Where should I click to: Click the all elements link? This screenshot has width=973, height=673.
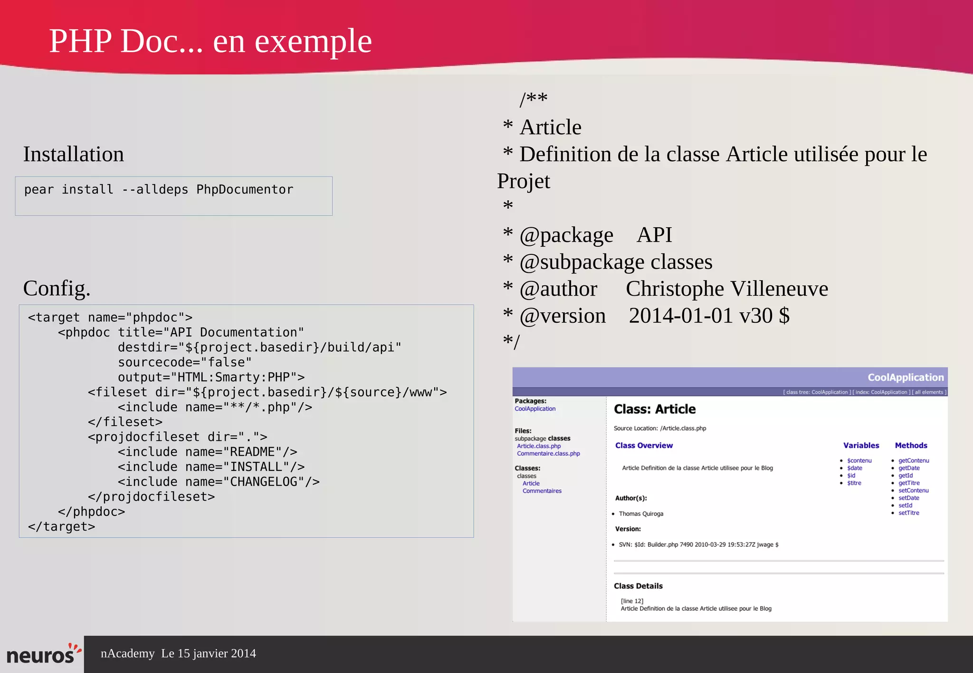[929, 392]
